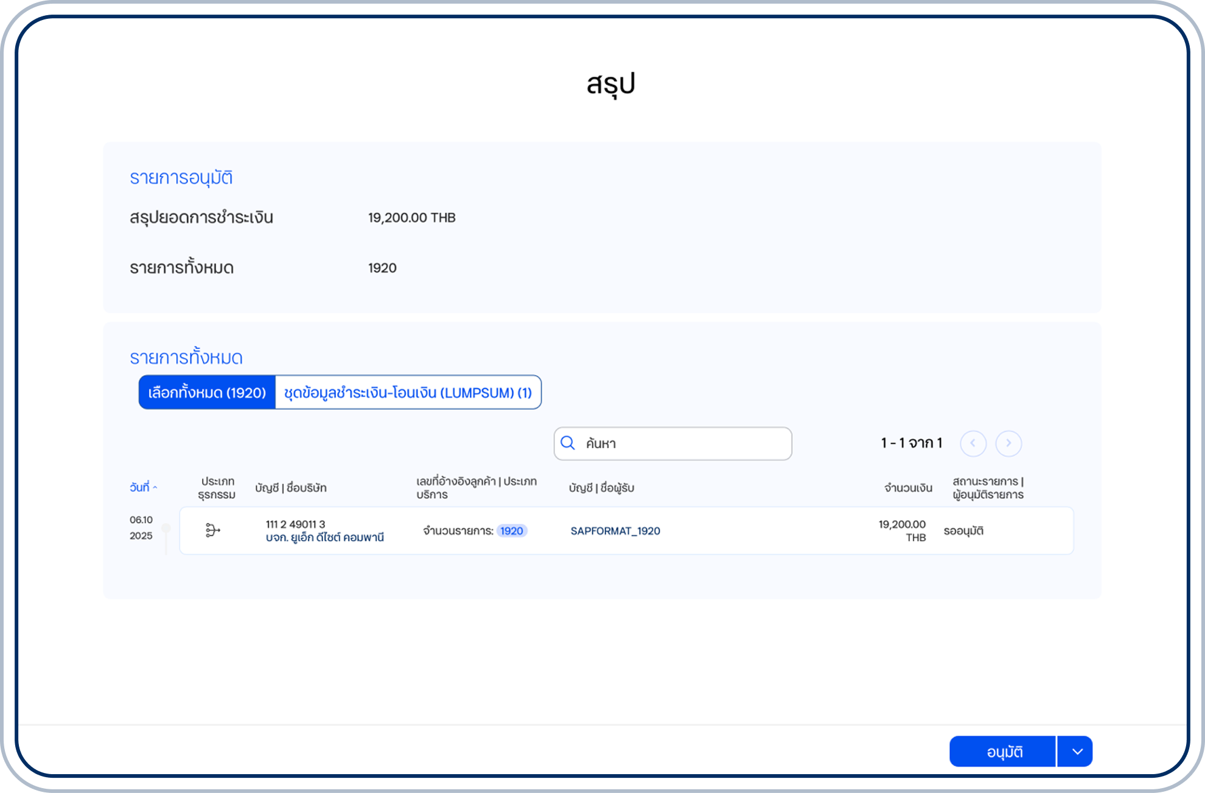The image size is (1205, 793).
Task: Click the ประเภทธุรกรรม column header
Action: pos(217,488)
